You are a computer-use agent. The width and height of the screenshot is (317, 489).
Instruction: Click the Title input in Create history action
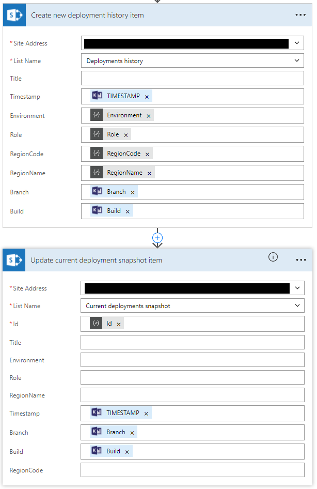[192, 79]
